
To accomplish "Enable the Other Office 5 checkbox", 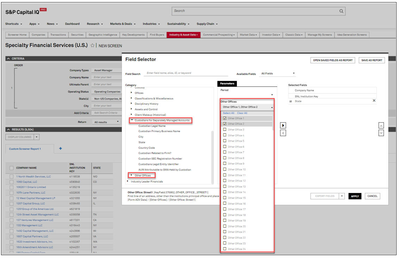I will 225,141.
